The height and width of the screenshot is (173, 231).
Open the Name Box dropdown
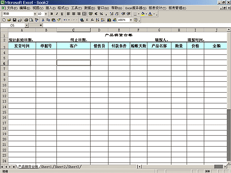27,25
